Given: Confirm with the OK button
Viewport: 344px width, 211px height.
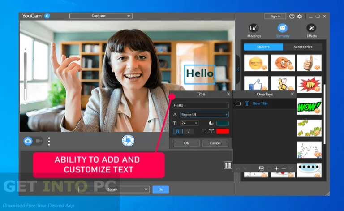Looking at the screenshot, I should 186,143.
